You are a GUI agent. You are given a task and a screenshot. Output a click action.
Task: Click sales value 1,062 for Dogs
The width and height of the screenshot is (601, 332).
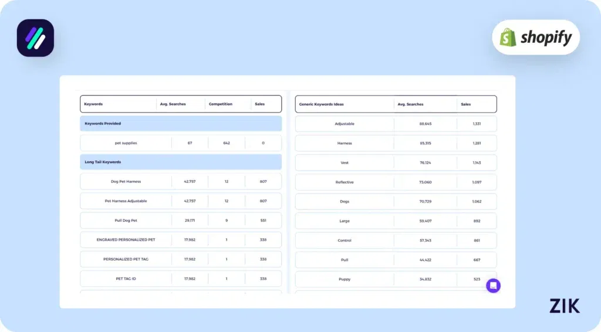pos(477,201)
